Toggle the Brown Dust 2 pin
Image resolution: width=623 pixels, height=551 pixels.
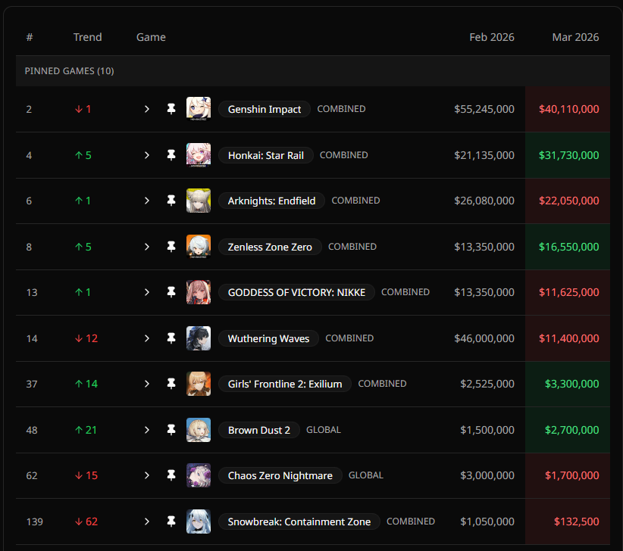[x=171, y=430]
